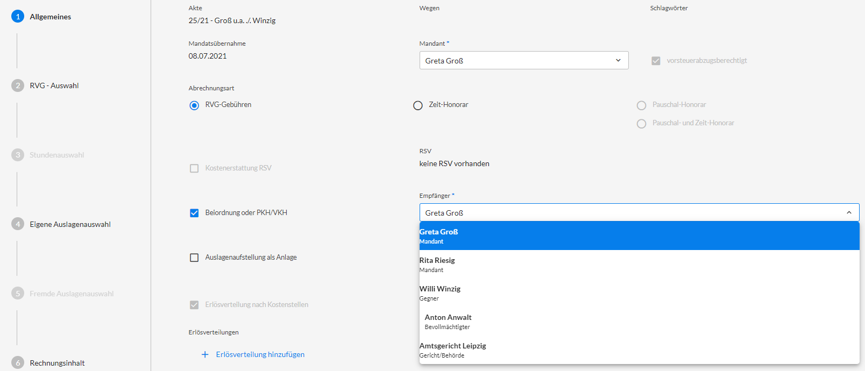Choose Greta Groß Mandant from the recipient list
This screenshot has height=371, width=865.
[x=639, y=236]
